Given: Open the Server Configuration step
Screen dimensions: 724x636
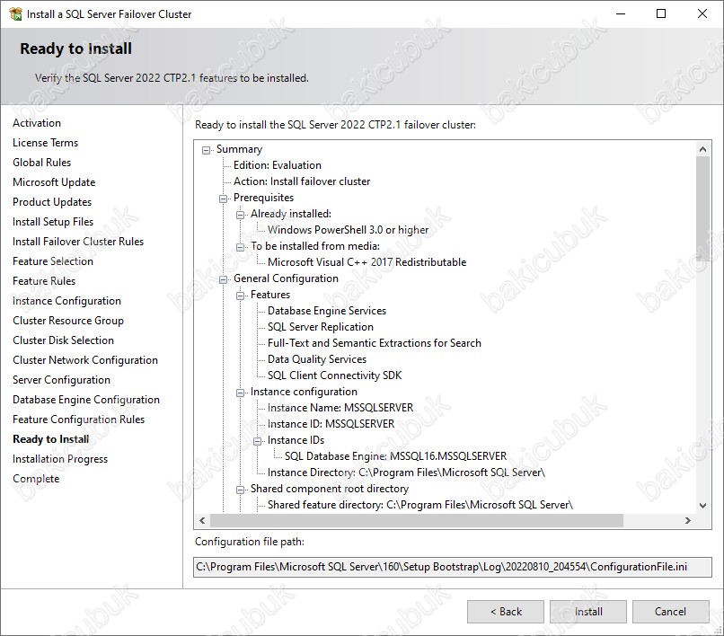Looking at the screenshot, I should click(61, 380).
